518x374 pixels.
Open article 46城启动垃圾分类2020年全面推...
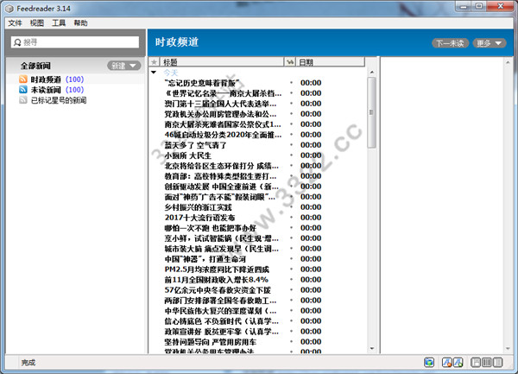point(223,135)
